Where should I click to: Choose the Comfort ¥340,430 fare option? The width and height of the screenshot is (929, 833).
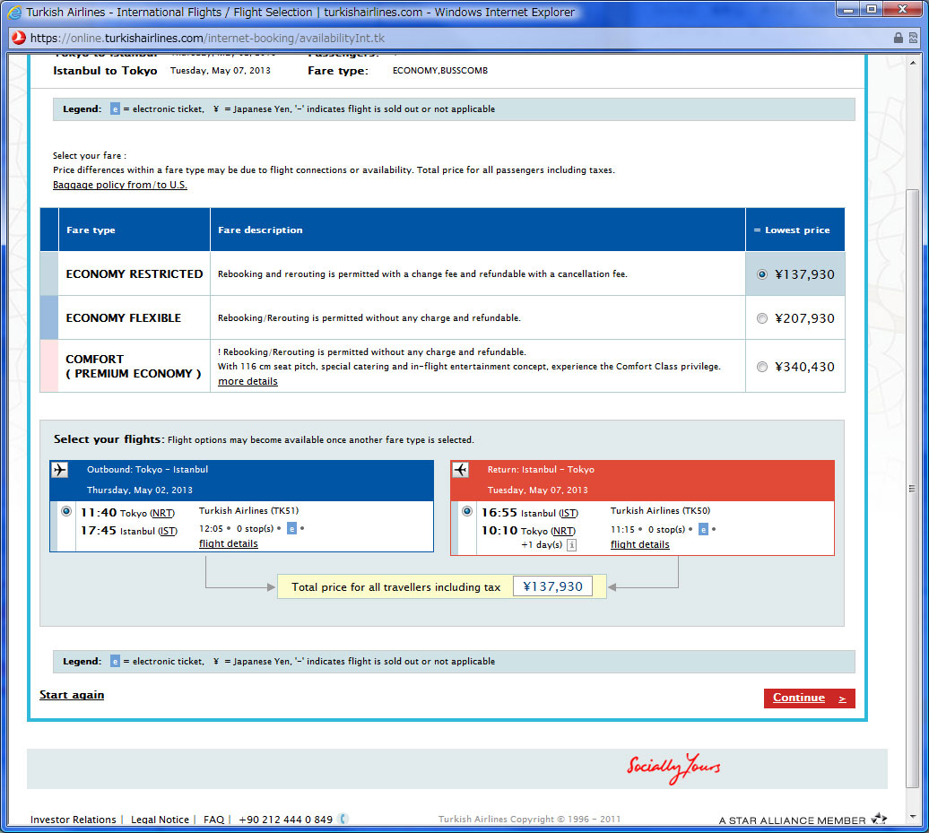pos(762,367)
